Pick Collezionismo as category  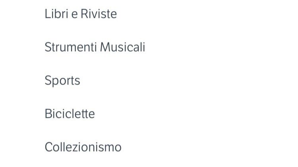tap(83, 147)
